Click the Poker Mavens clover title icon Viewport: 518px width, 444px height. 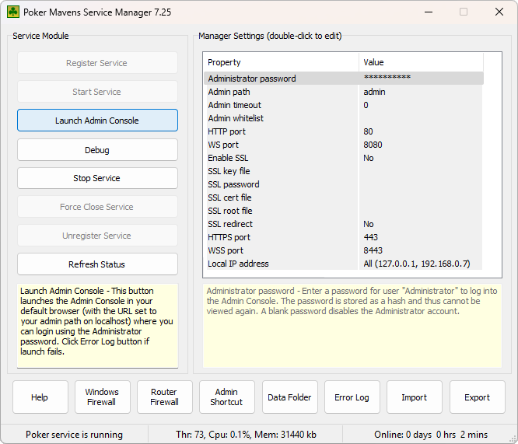[13, 12]
